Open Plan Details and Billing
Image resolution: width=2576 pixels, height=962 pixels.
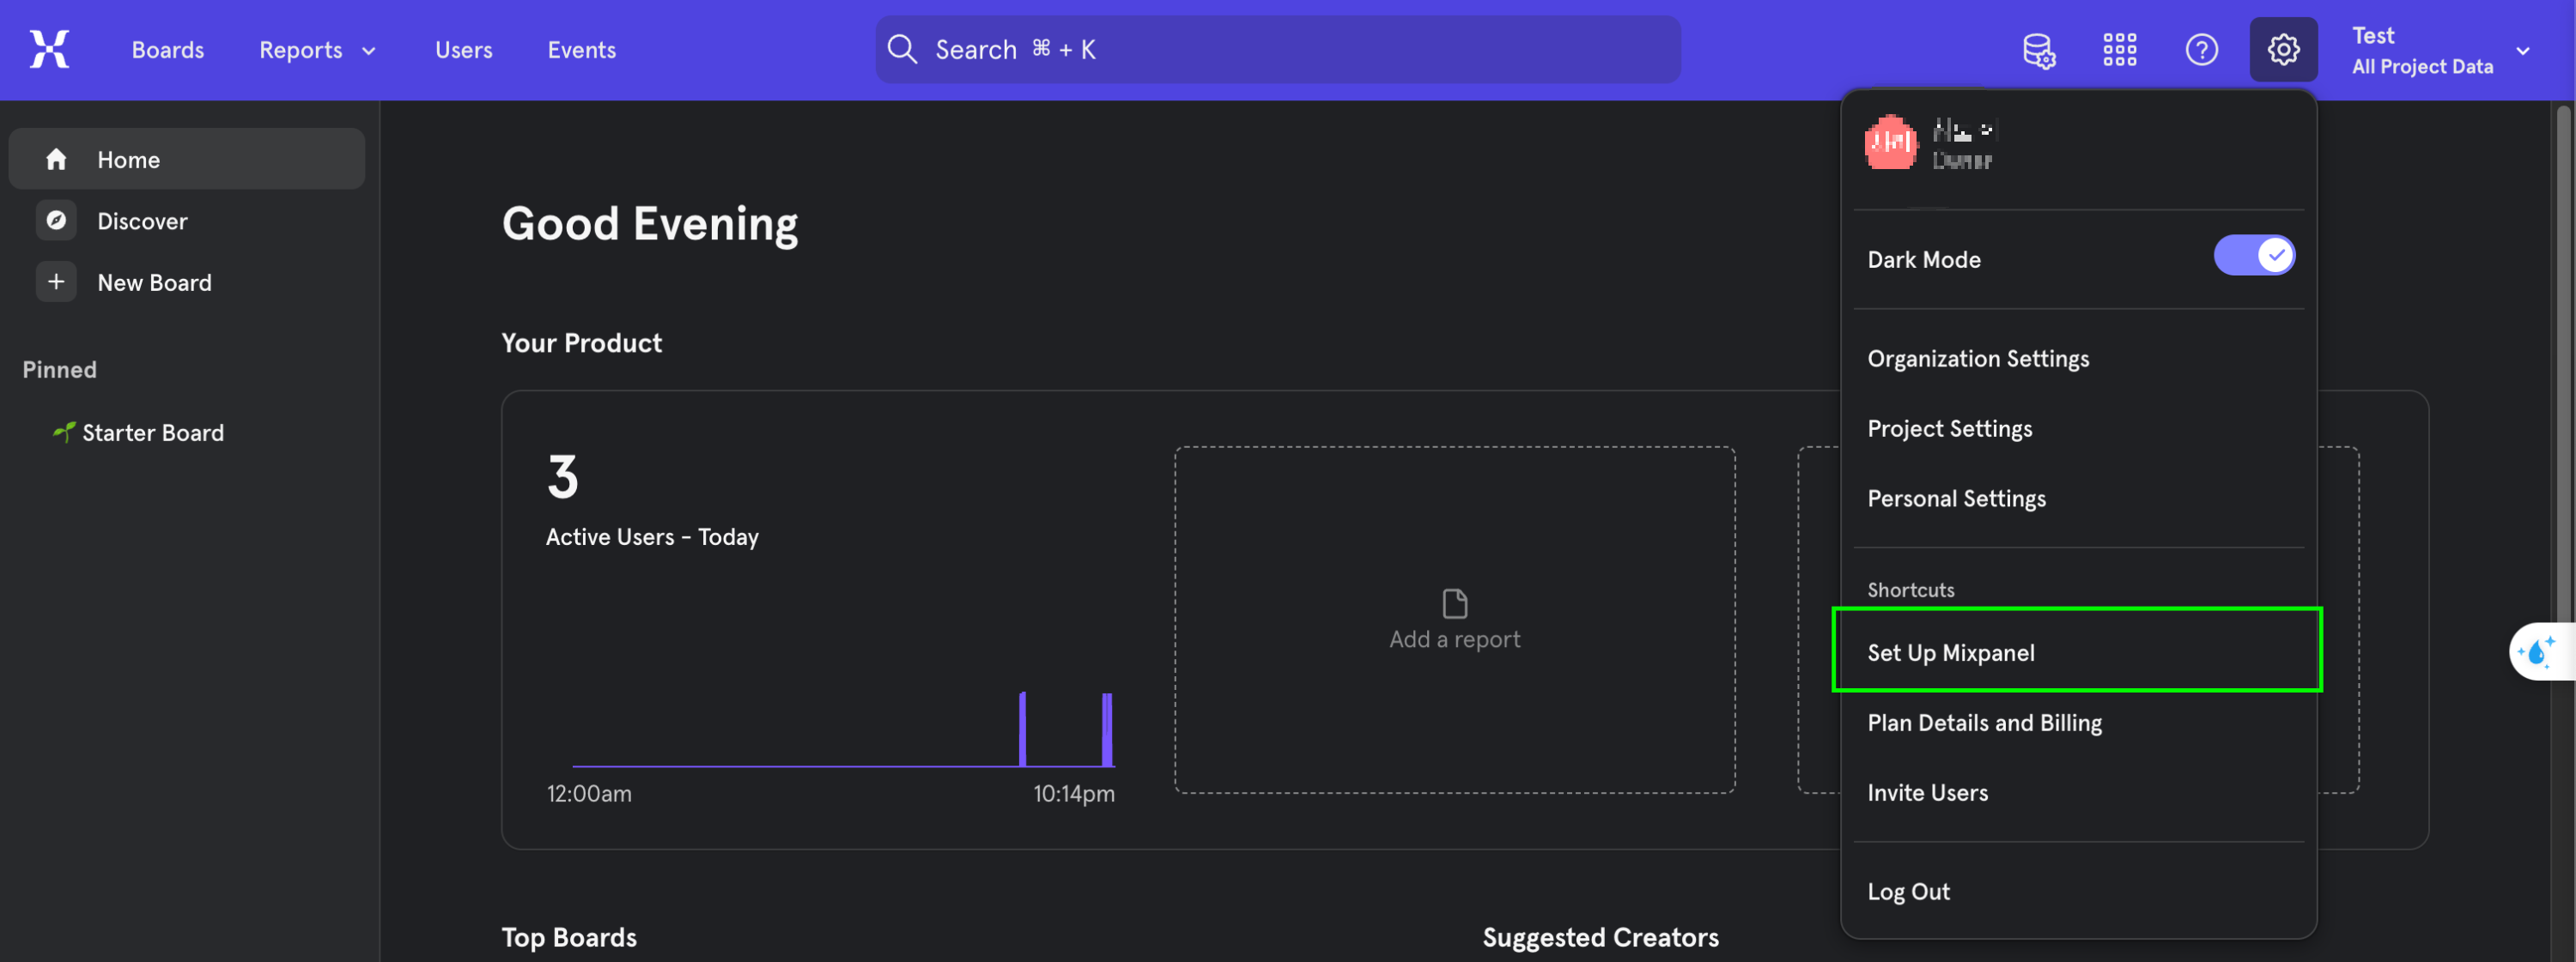[1985, 723]
